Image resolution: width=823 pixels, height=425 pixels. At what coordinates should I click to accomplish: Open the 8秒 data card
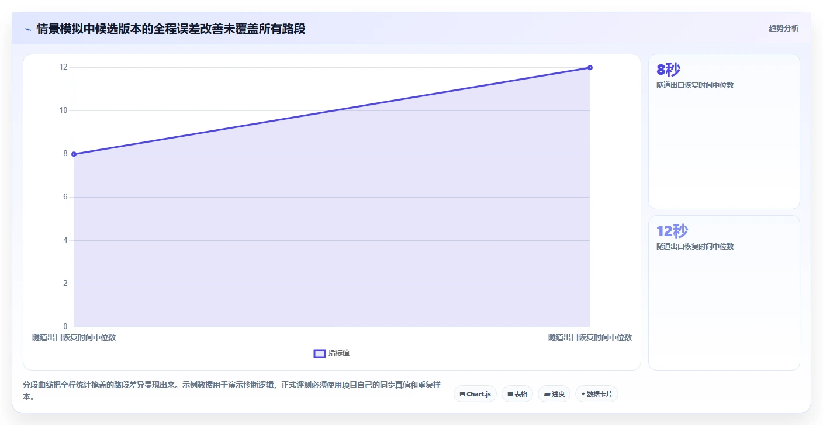coord(724,132)
